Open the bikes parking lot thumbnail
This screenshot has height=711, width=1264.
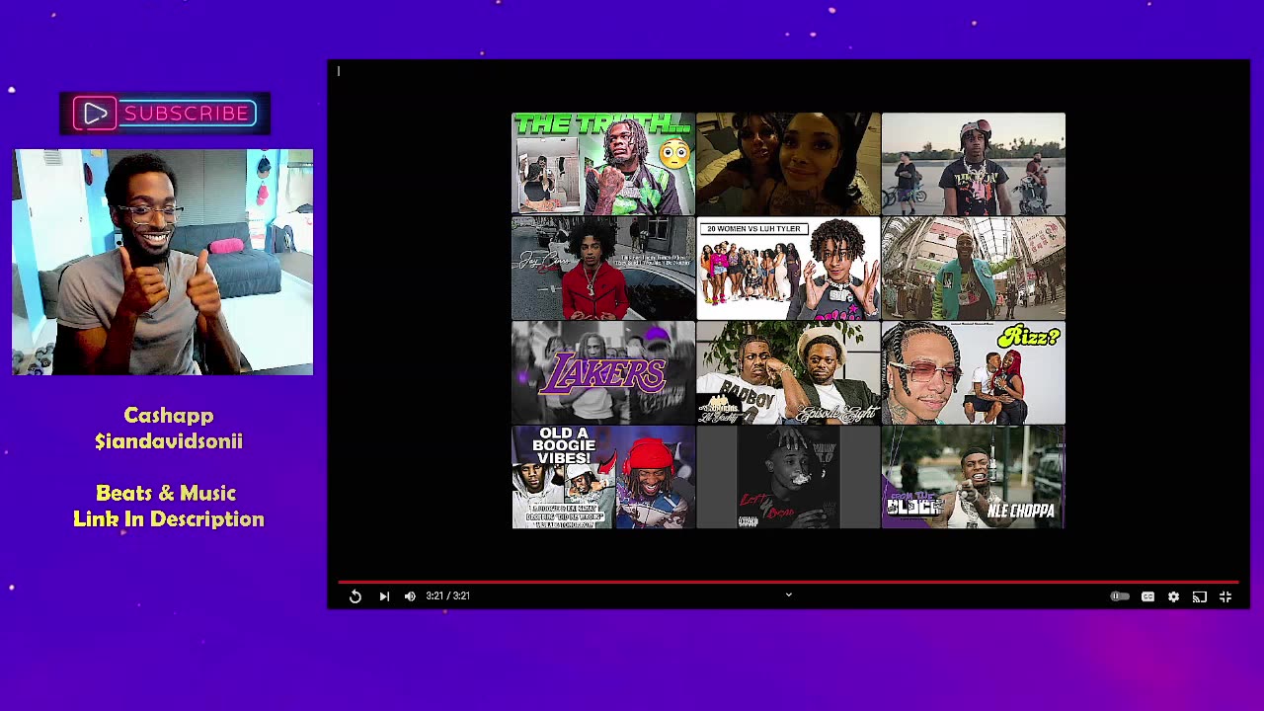[x=974, y=164]
